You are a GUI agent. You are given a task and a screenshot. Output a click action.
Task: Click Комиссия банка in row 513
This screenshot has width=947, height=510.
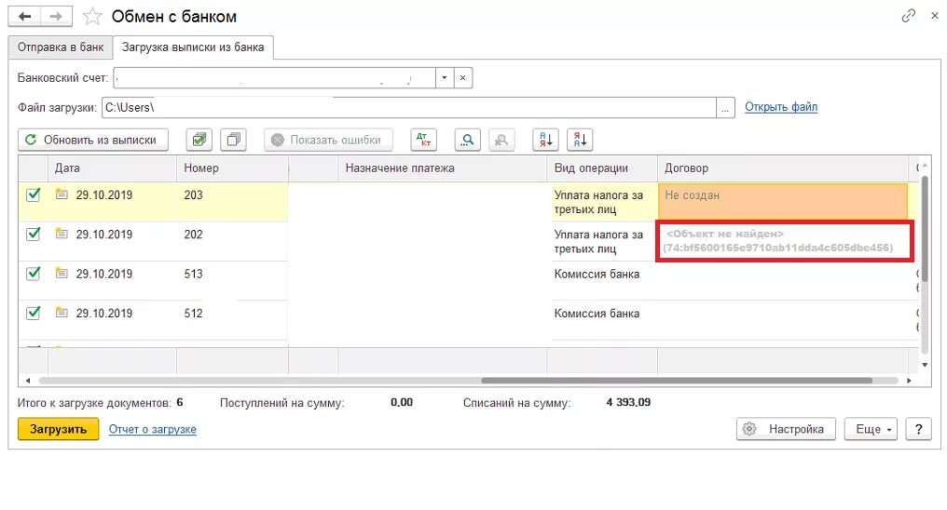[597, 274]
